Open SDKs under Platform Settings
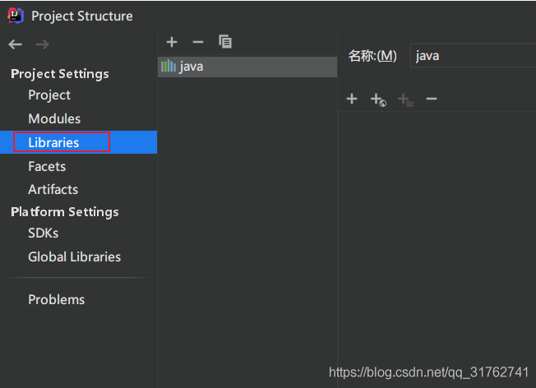This screenshot has height=388, width=536. pyautogui.click(x=43, y=233)
